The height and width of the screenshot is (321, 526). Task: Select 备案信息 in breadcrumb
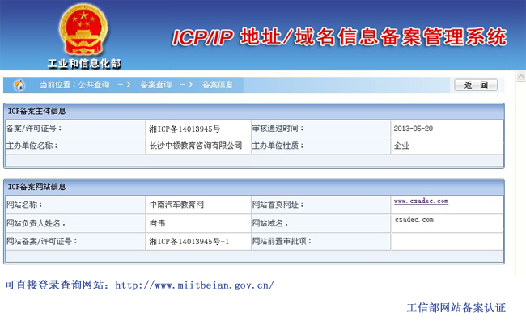[218, 85]
